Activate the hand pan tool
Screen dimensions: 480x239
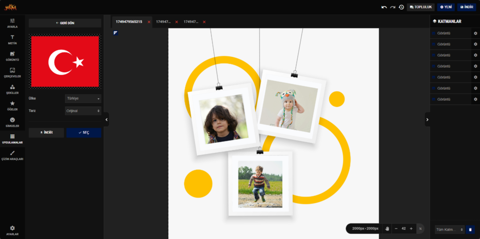[387, 228]
